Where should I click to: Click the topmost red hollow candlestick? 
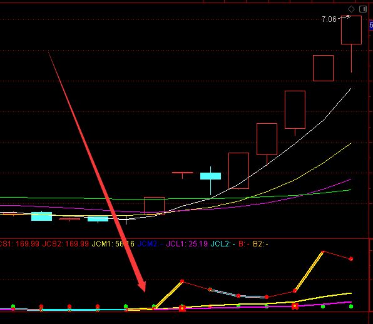tap(351, 30)
